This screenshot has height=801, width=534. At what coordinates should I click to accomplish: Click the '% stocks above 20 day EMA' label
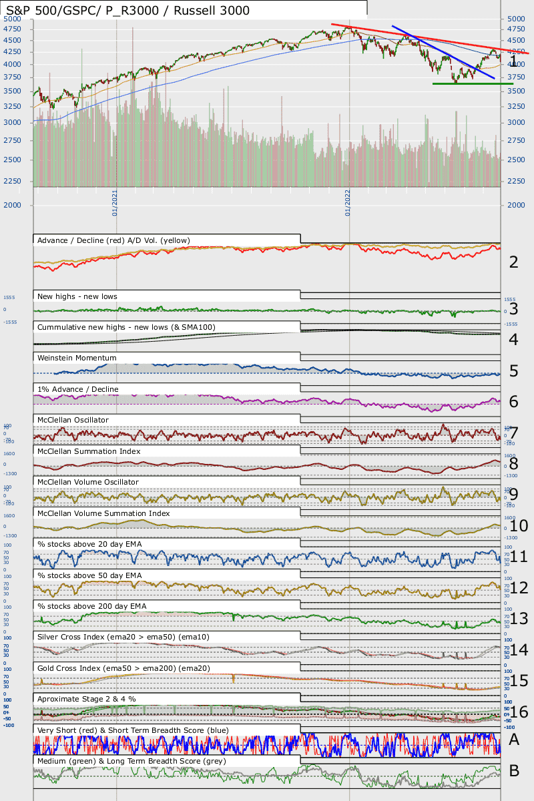click(x=89, y=544)
